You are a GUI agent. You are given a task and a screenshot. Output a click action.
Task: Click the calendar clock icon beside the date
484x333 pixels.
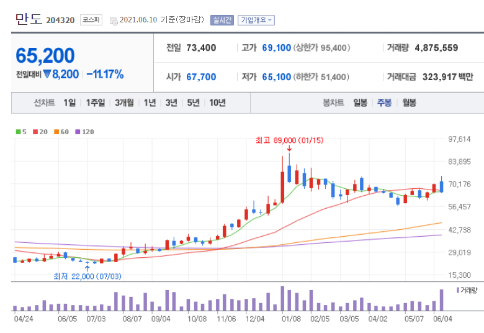click(114, 21)
